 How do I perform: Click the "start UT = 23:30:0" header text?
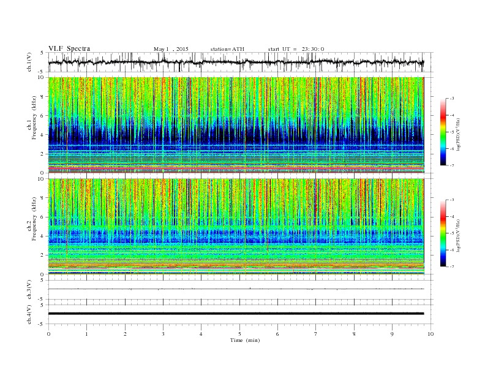click(296, 49)
